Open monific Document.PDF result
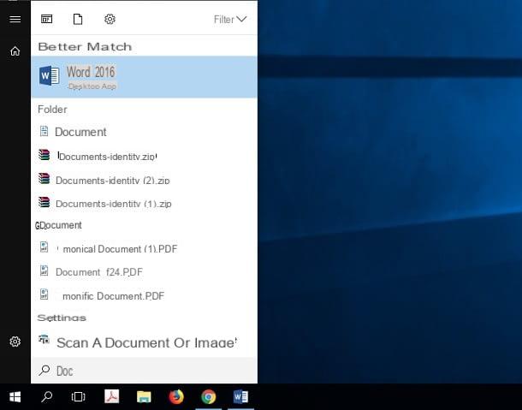 click(144, 296)
